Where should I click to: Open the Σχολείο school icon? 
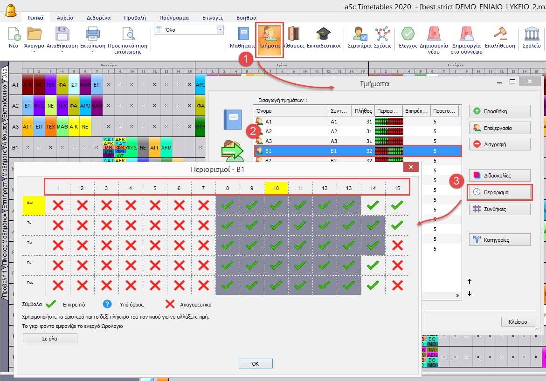tap(531, 35)
